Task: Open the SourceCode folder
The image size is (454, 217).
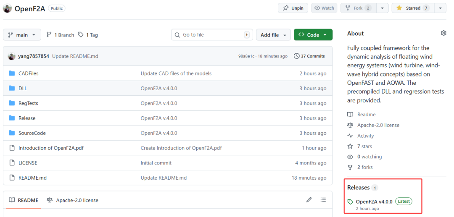Action: point(32,133)
